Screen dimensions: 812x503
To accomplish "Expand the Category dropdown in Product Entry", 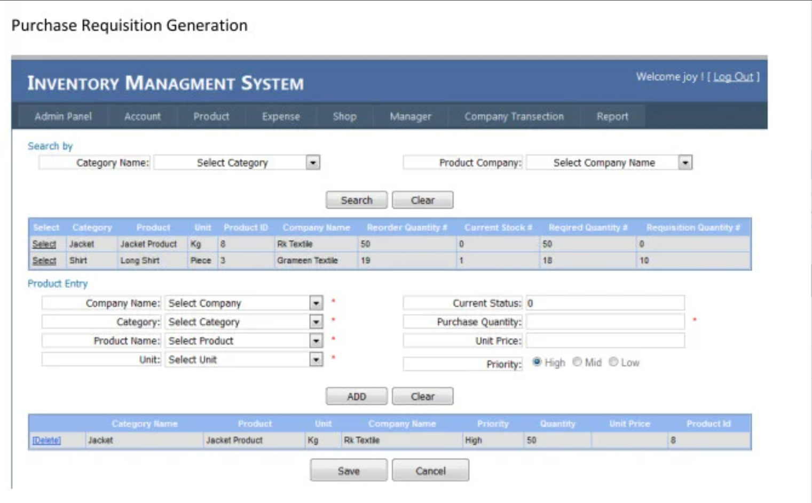I will tap(316, 321).
